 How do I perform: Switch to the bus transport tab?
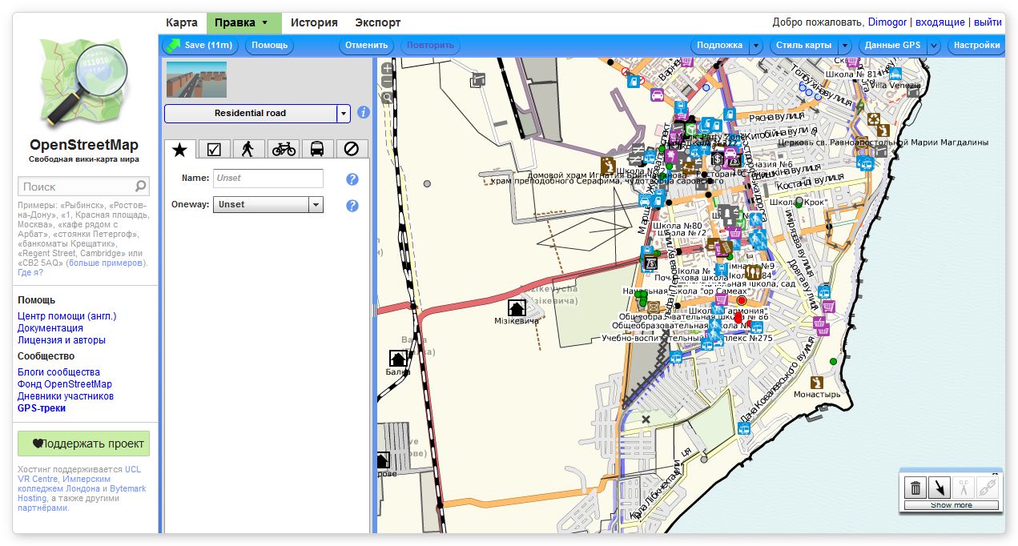317,149
